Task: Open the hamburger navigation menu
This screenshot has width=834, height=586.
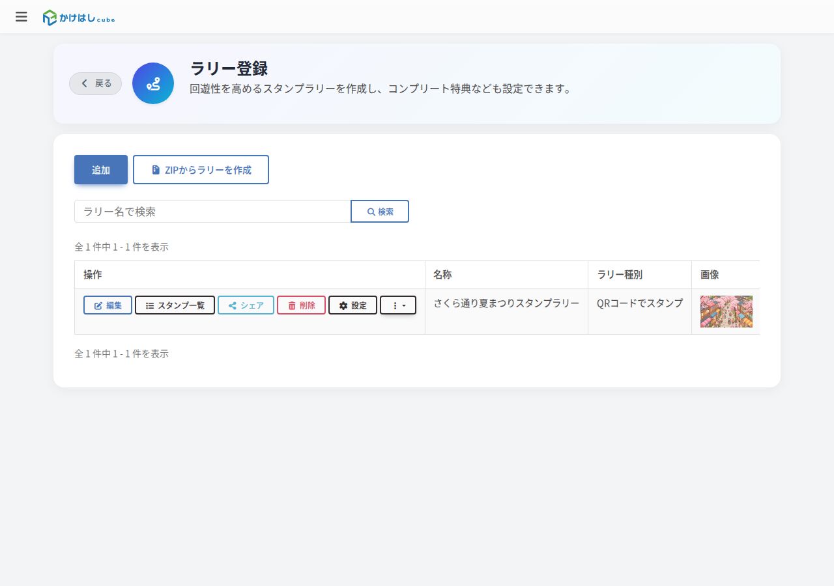Action: pos(22,17)
